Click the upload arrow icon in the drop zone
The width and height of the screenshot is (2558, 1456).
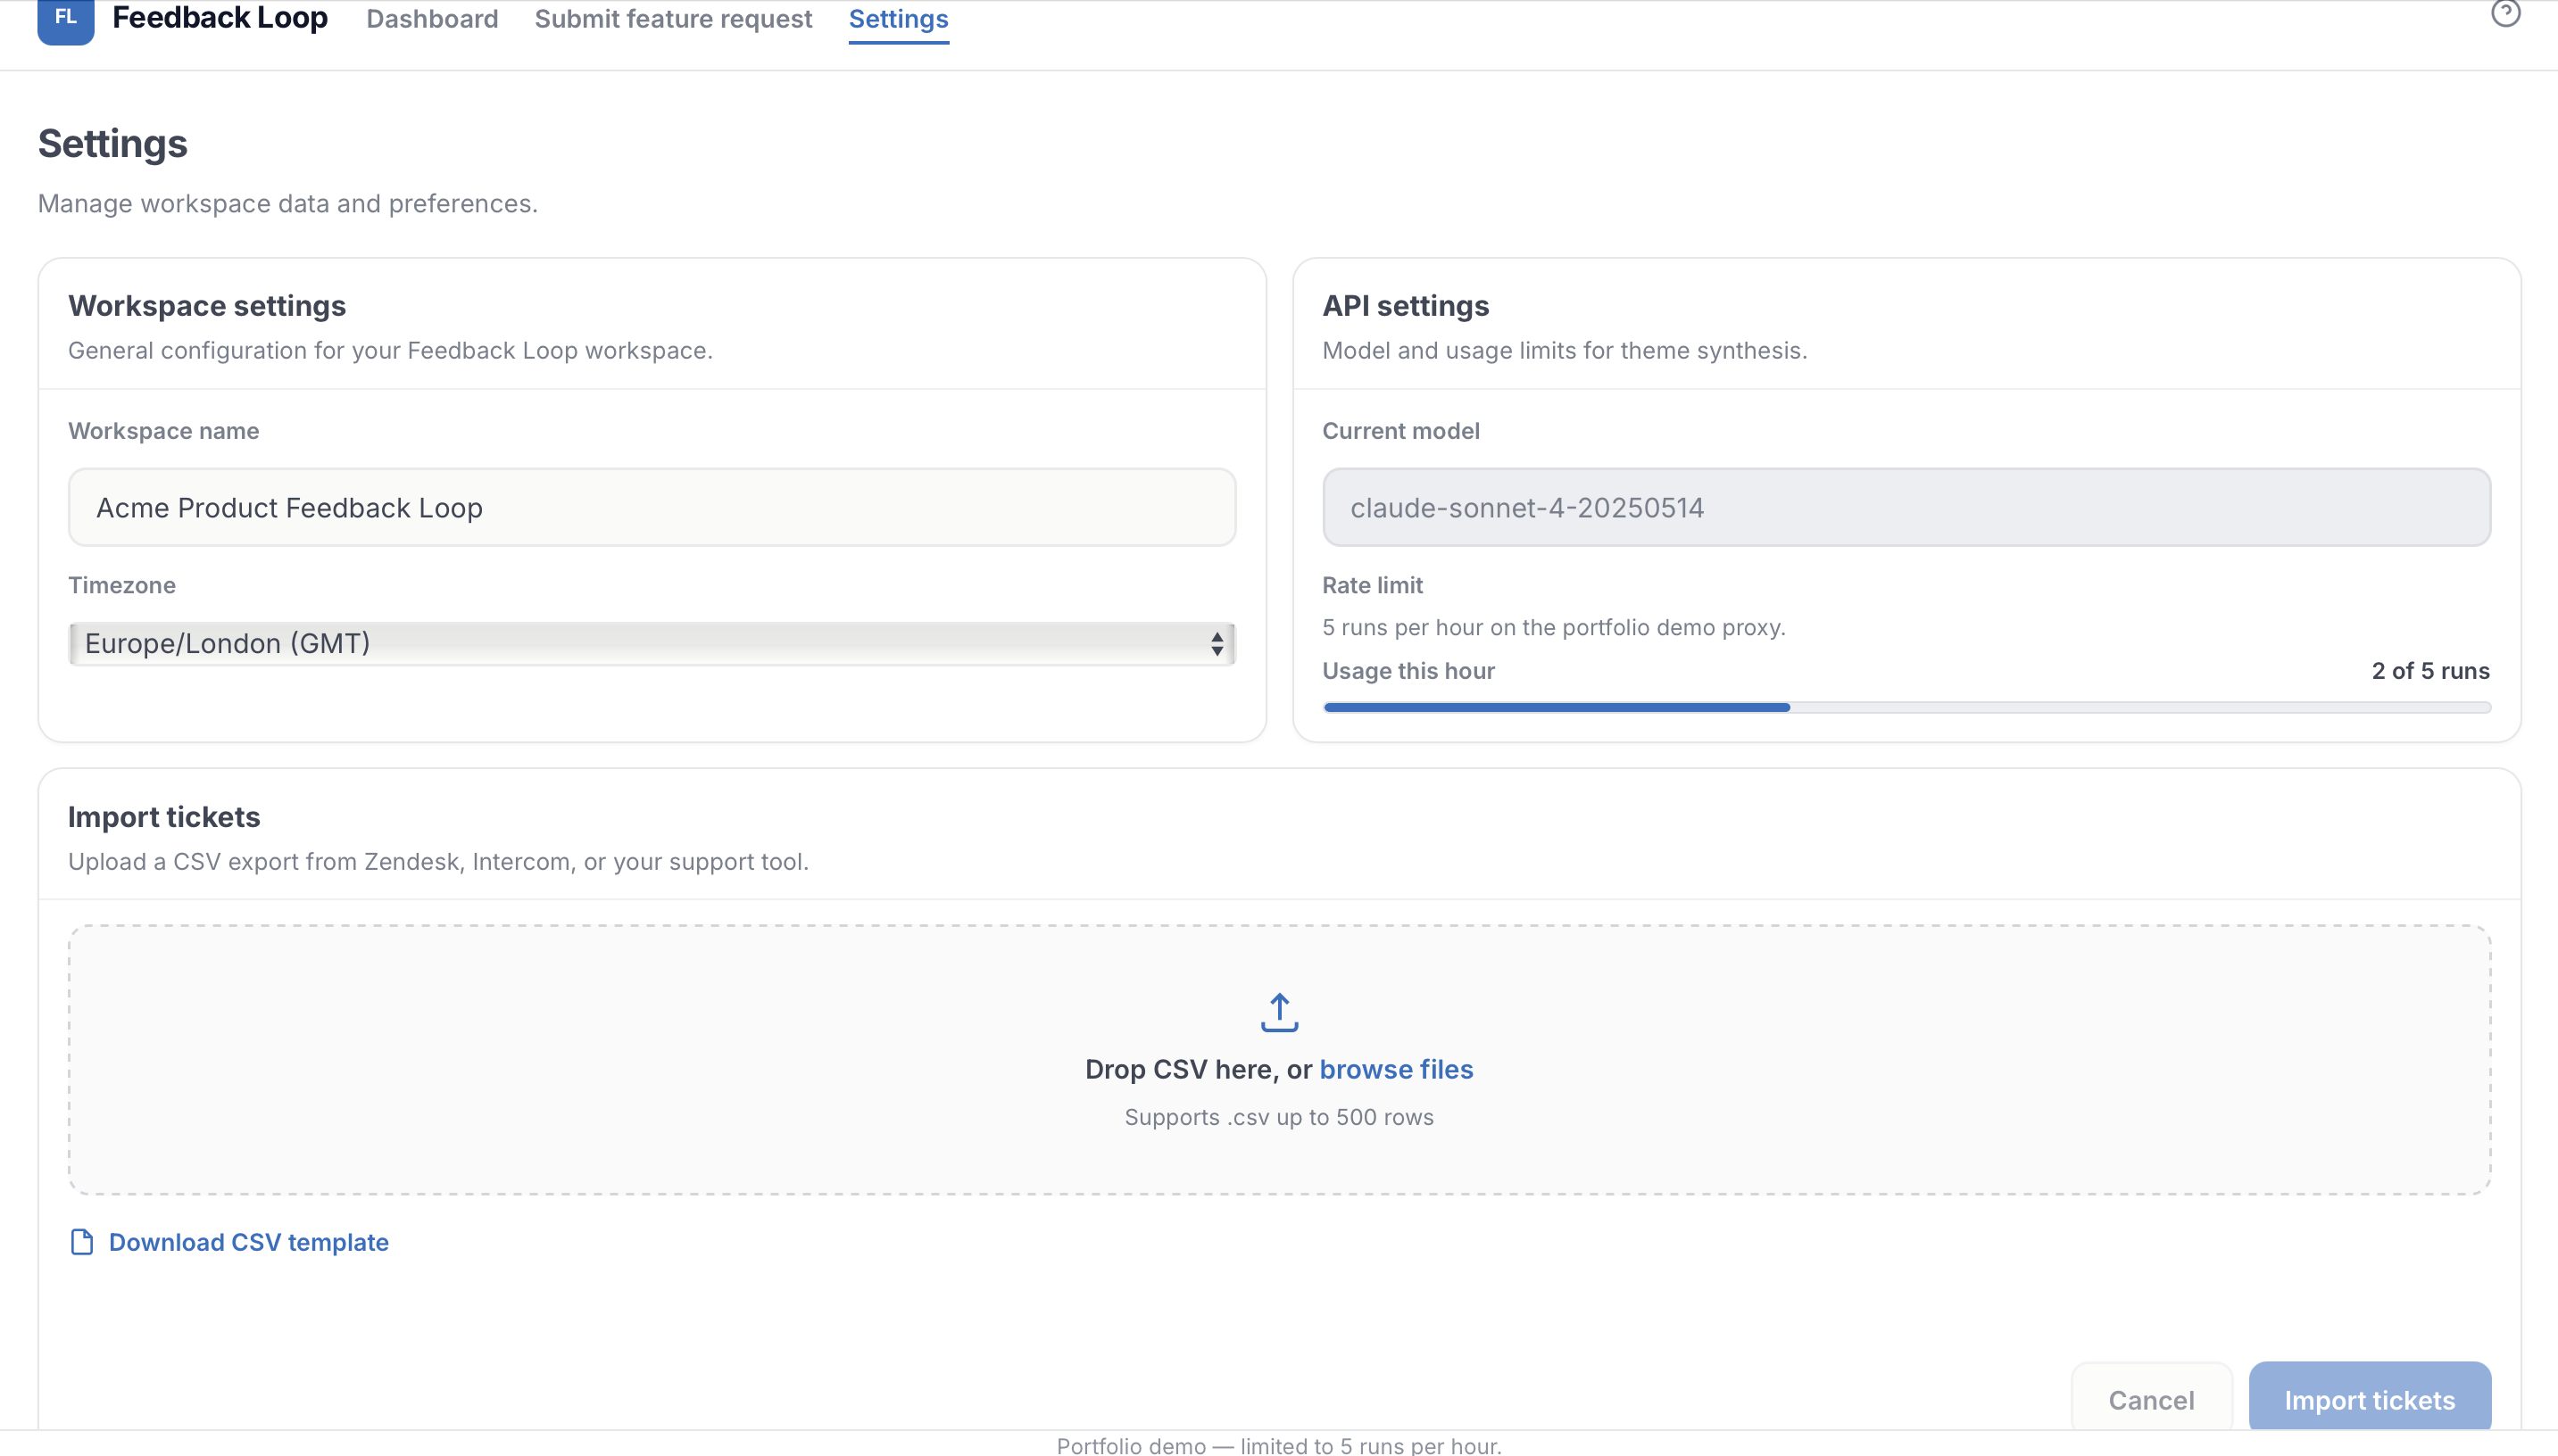(1278, 1012)
